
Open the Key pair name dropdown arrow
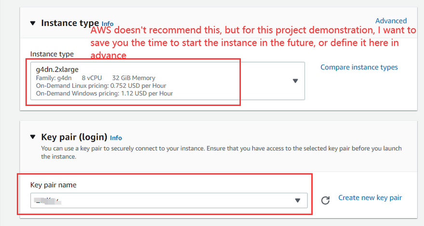pyautogui.click(x=297, y=200)
